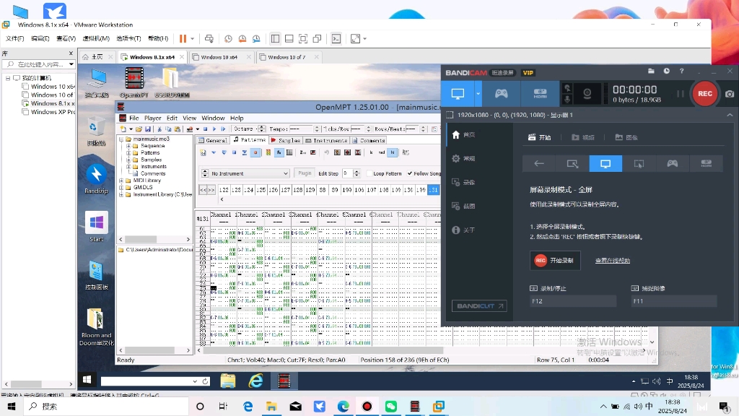Open Bandicam 关于 page in sidebar
The height and width of the screenshot is (416, 739).
(x=463, y=230)
